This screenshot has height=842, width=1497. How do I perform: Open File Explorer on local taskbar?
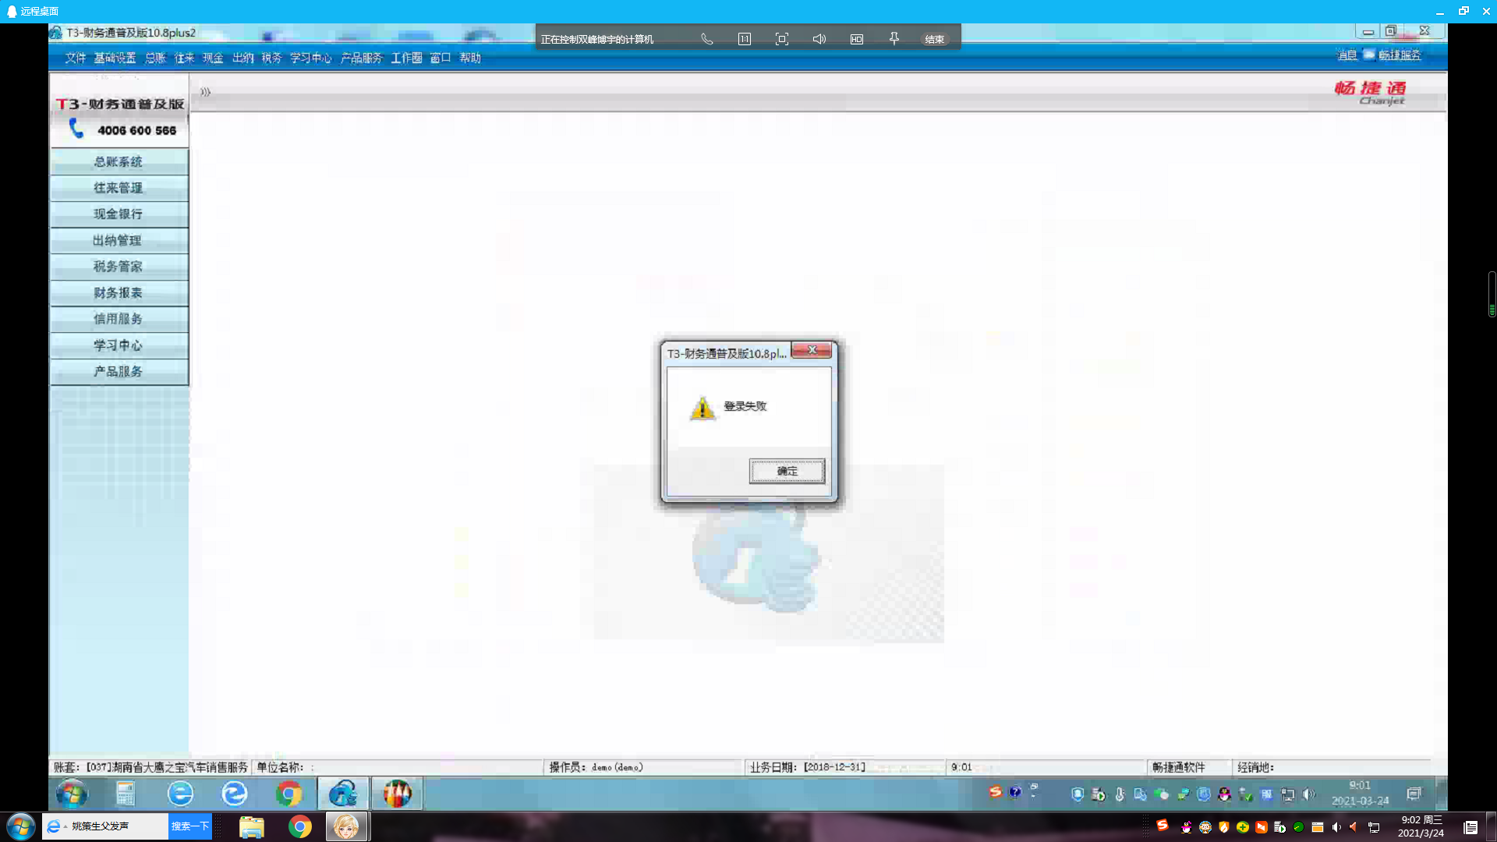252,826
